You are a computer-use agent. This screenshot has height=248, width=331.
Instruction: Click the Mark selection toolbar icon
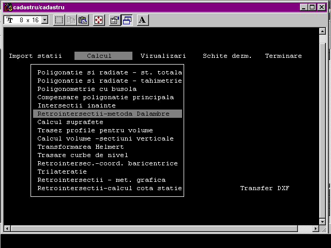pyautogui.click(x=59, y=20)
